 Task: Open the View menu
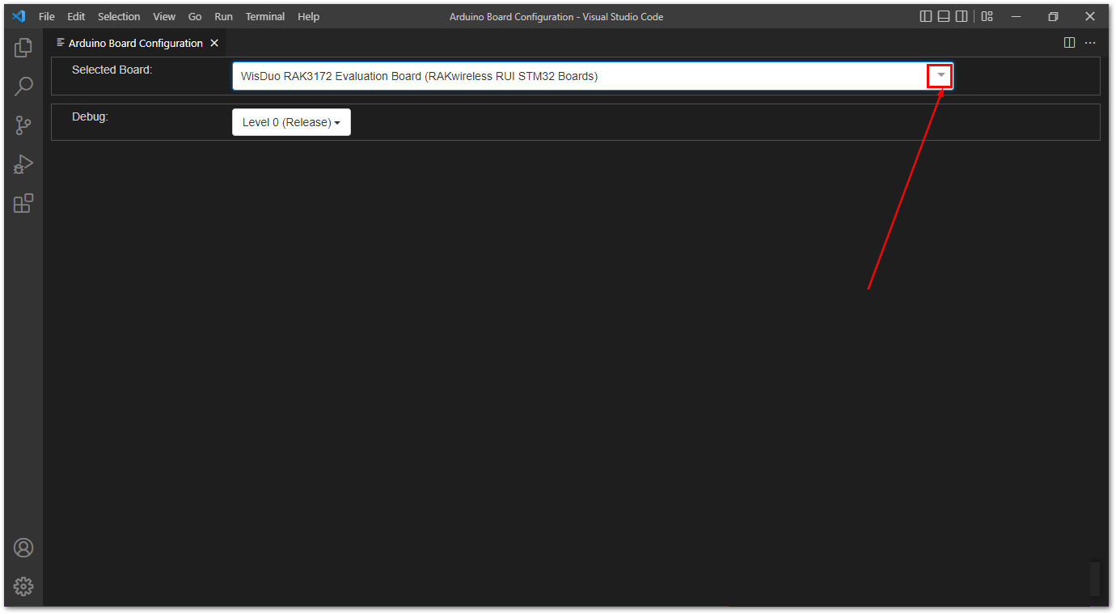pos(164,16)
